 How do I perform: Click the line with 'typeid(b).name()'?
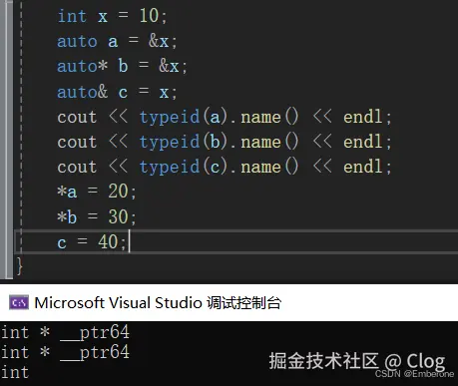coord(225,142)
